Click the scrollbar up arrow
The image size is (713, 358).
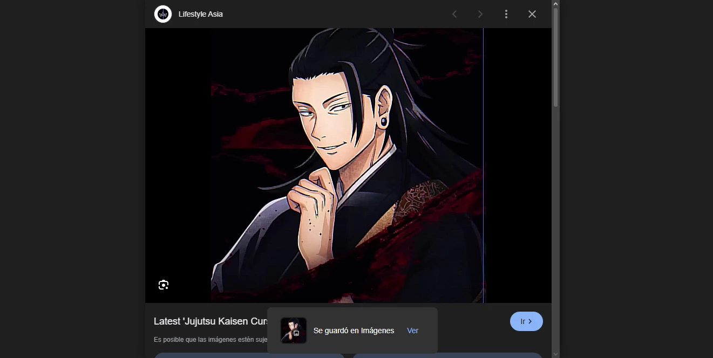(556, 3)
